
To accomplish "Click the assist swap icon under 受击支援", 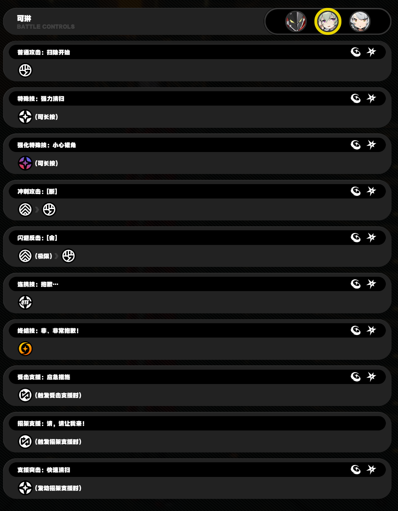I will tap(25, 395).
